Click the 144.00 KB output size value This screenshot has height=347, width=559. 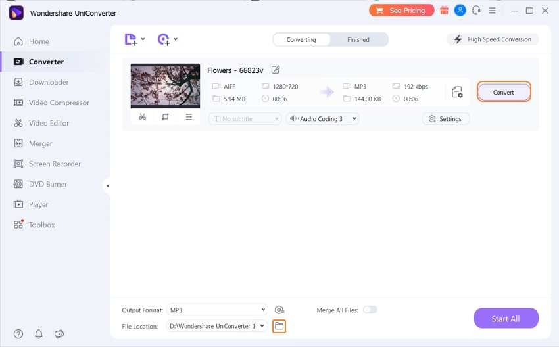pyautogui.click(x=368, y=99)
